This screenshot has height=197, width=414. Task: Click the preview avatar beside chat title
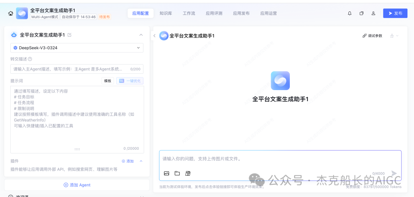[164, 36]
